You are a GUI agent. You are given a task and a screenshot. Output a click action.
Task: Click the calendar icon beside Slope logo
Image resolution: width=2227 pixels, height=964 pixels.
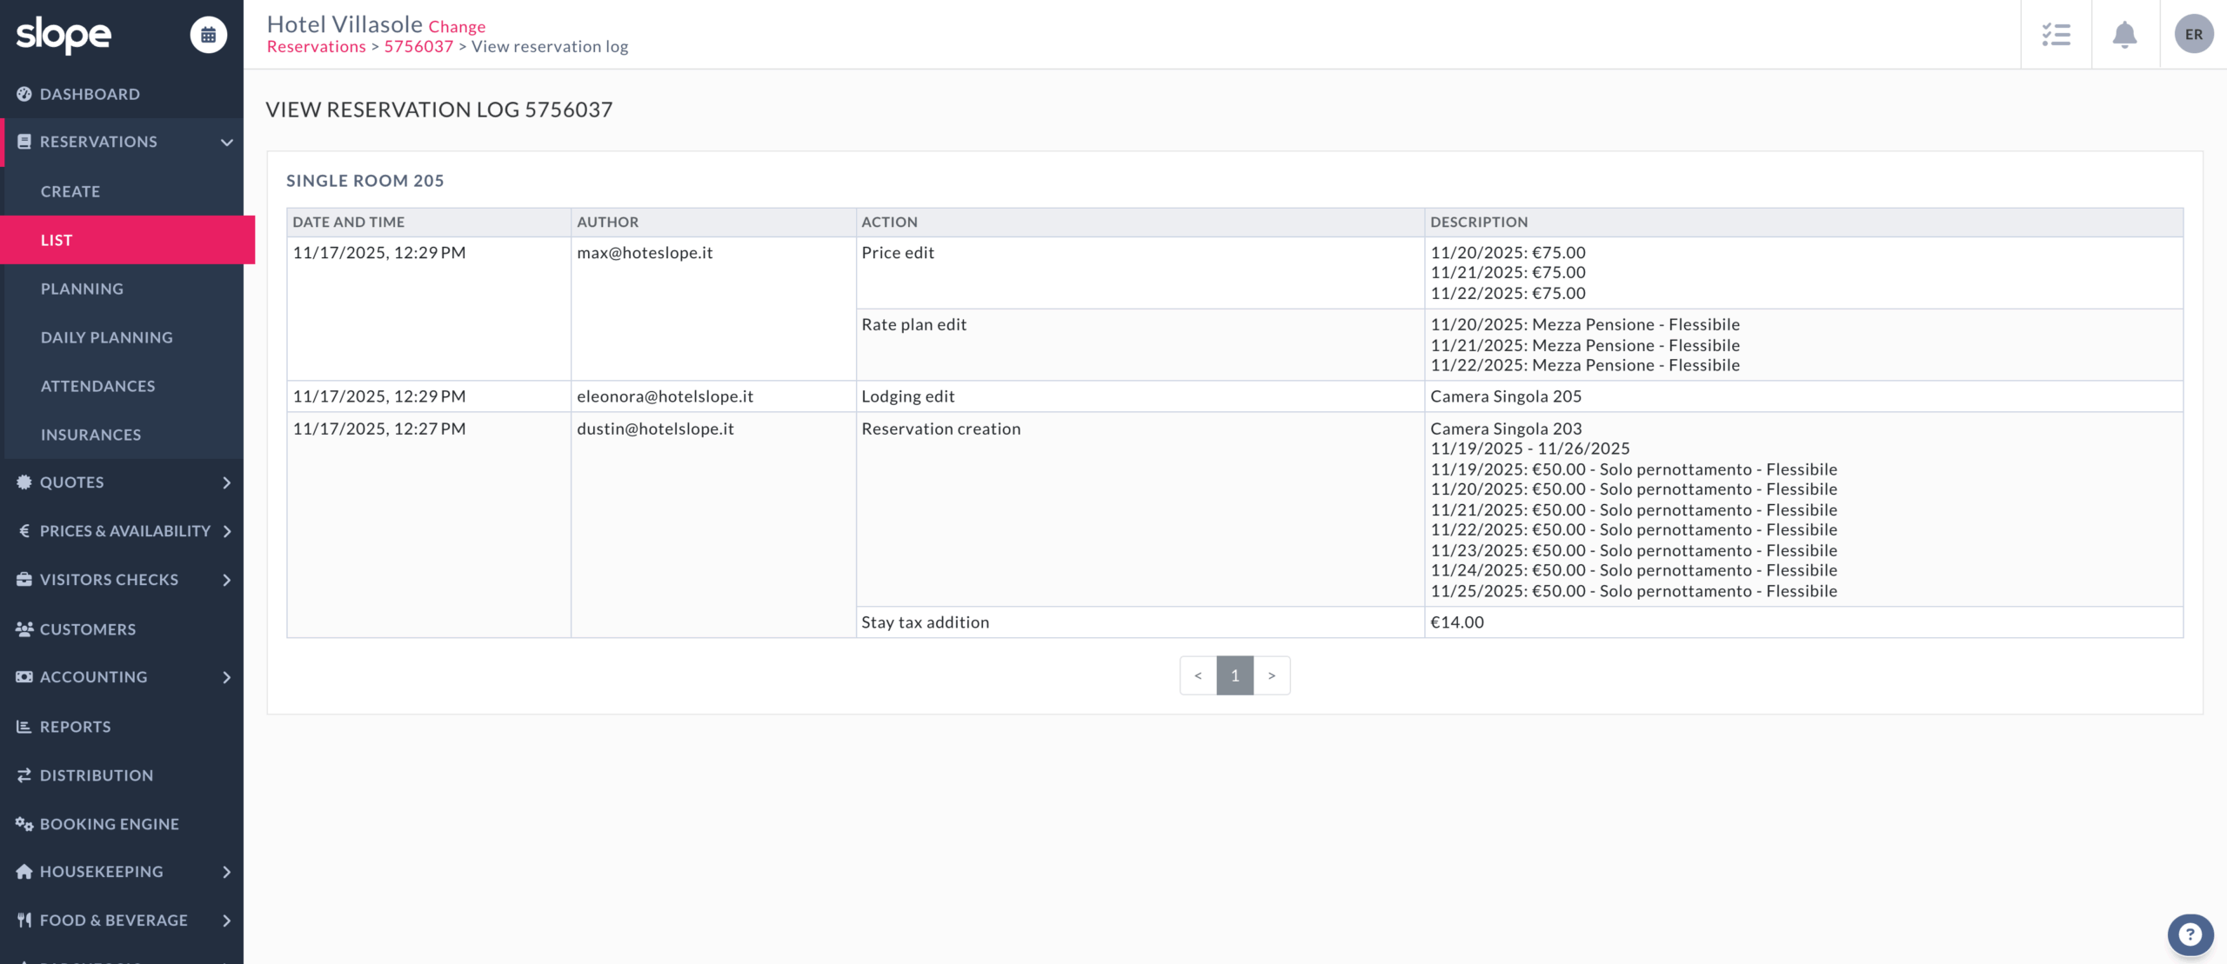[x=208, y=35]
